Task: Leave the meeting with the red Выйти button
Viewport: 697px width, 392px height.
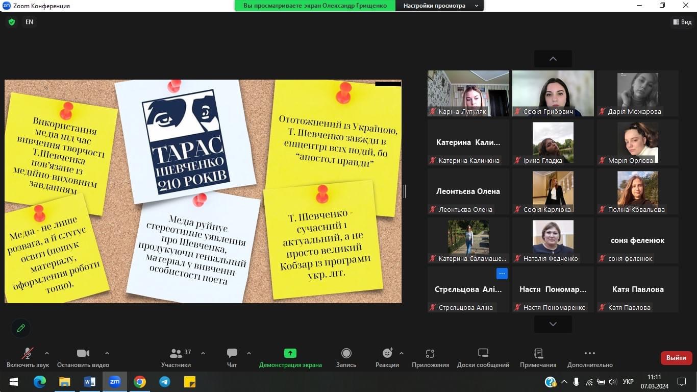Action: tap(676, 358)
